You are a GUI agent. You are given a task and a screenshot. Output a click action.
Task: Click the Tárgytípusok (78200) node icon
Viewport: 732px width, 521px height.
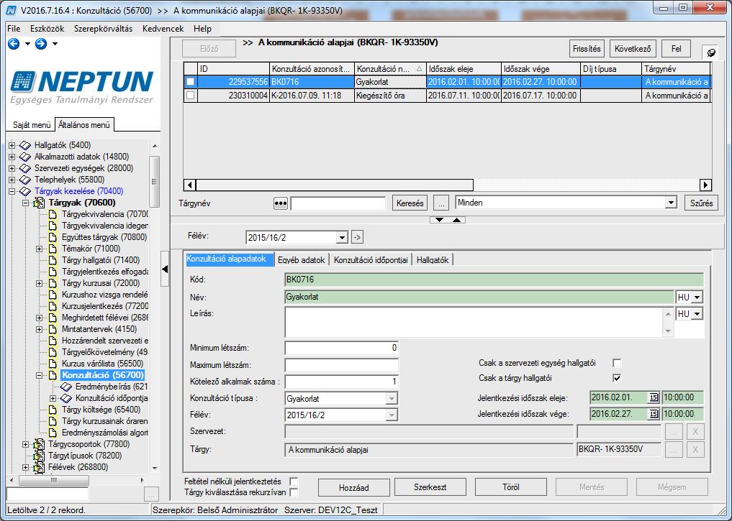pyautogui.click(x=39, y=456)
